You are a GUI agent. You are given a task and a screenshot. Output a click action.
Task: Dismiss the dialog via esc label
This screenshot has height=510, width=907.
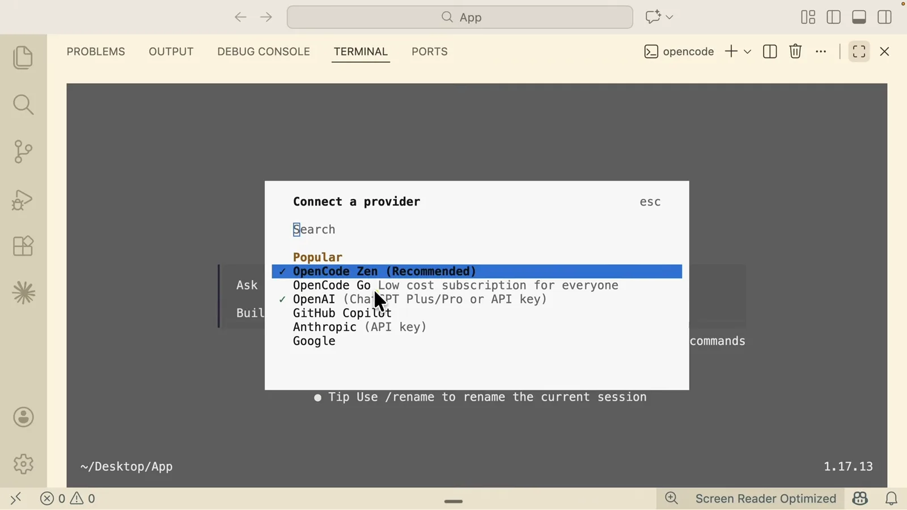[x=650, y=202]
